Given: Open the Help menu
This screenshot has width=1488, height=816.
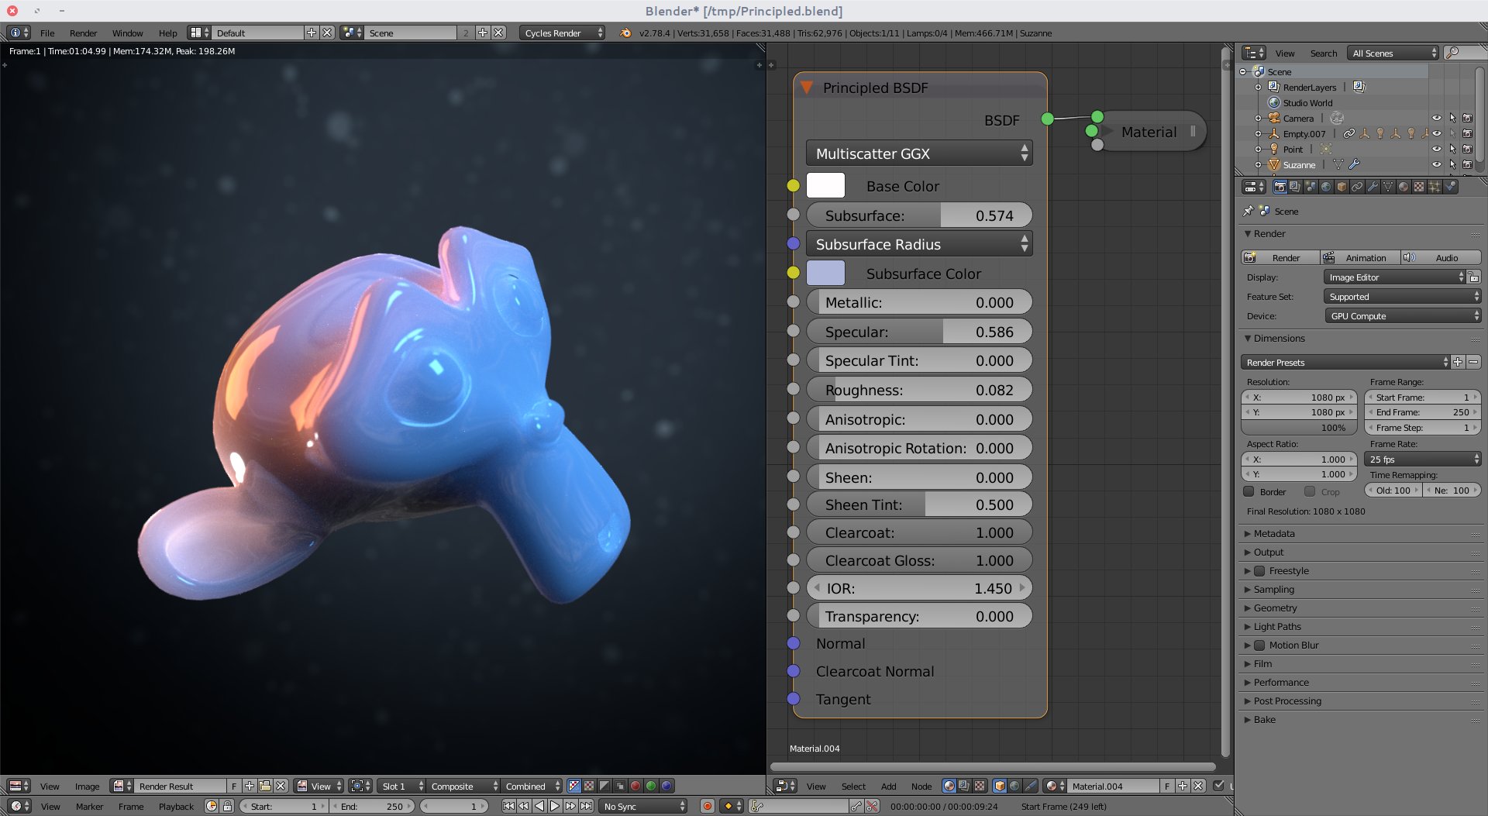Looking at the screenshot, I should point(167,33).
